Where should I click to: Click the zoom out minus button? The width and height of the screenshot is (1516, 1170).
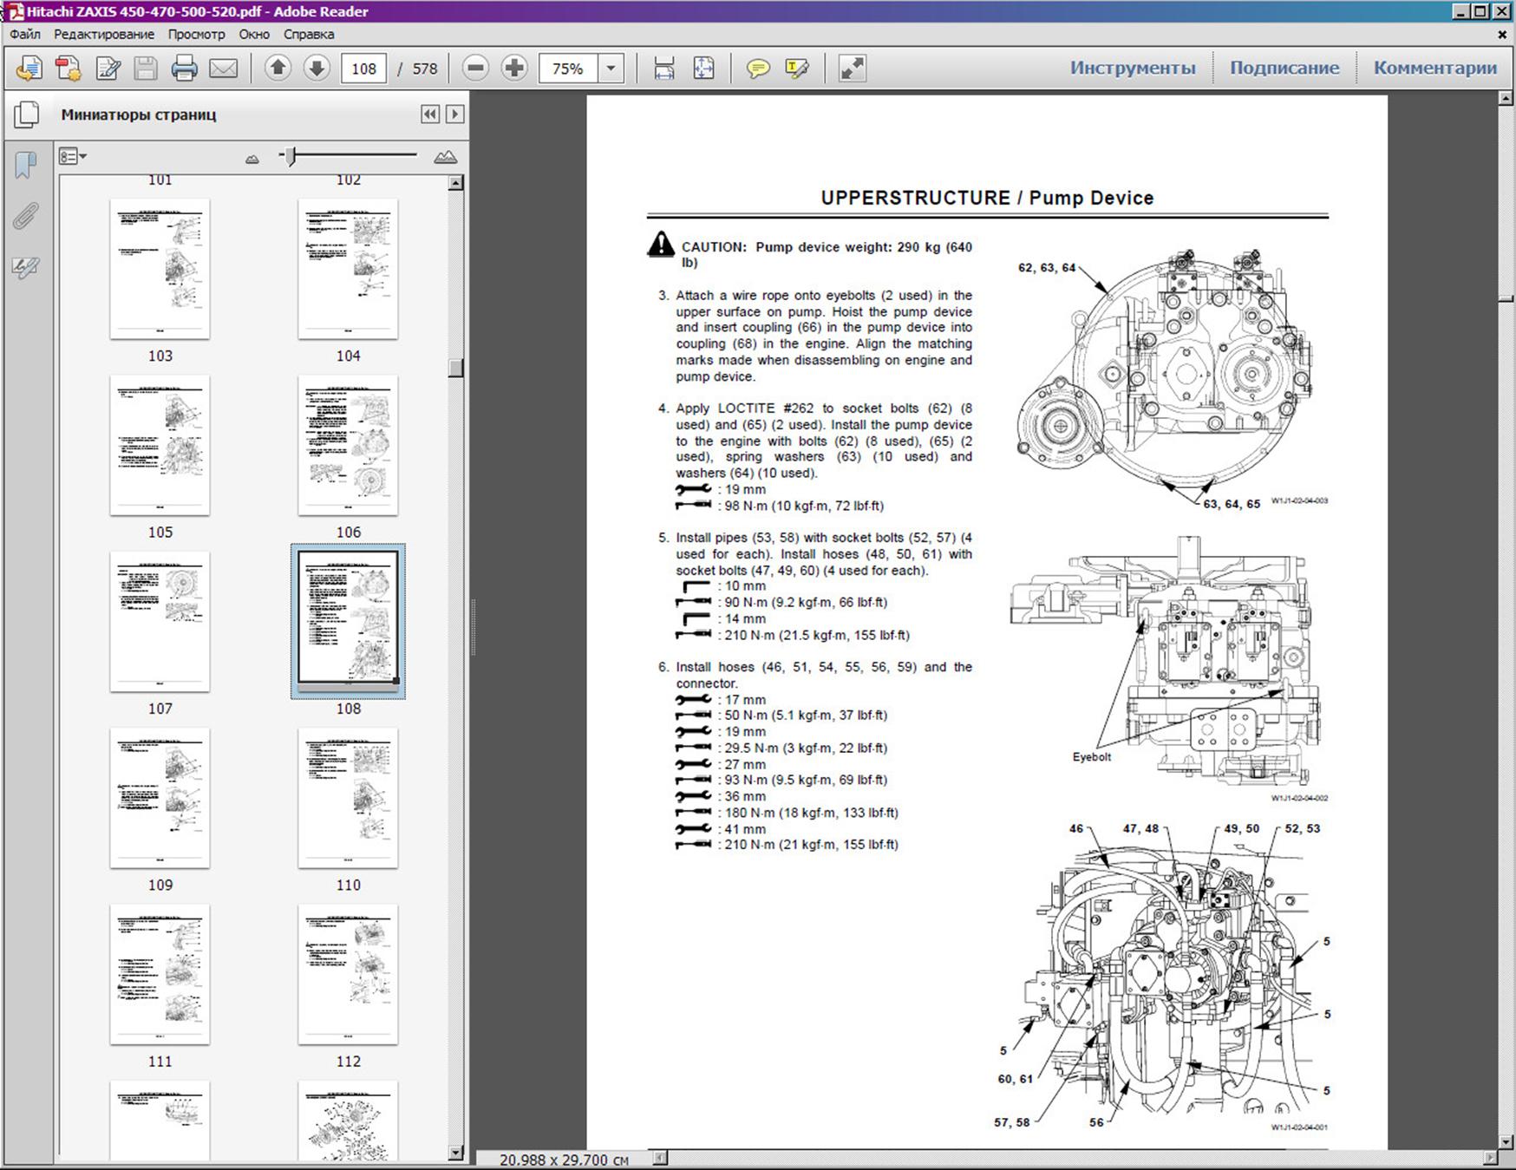coord(475,68)
